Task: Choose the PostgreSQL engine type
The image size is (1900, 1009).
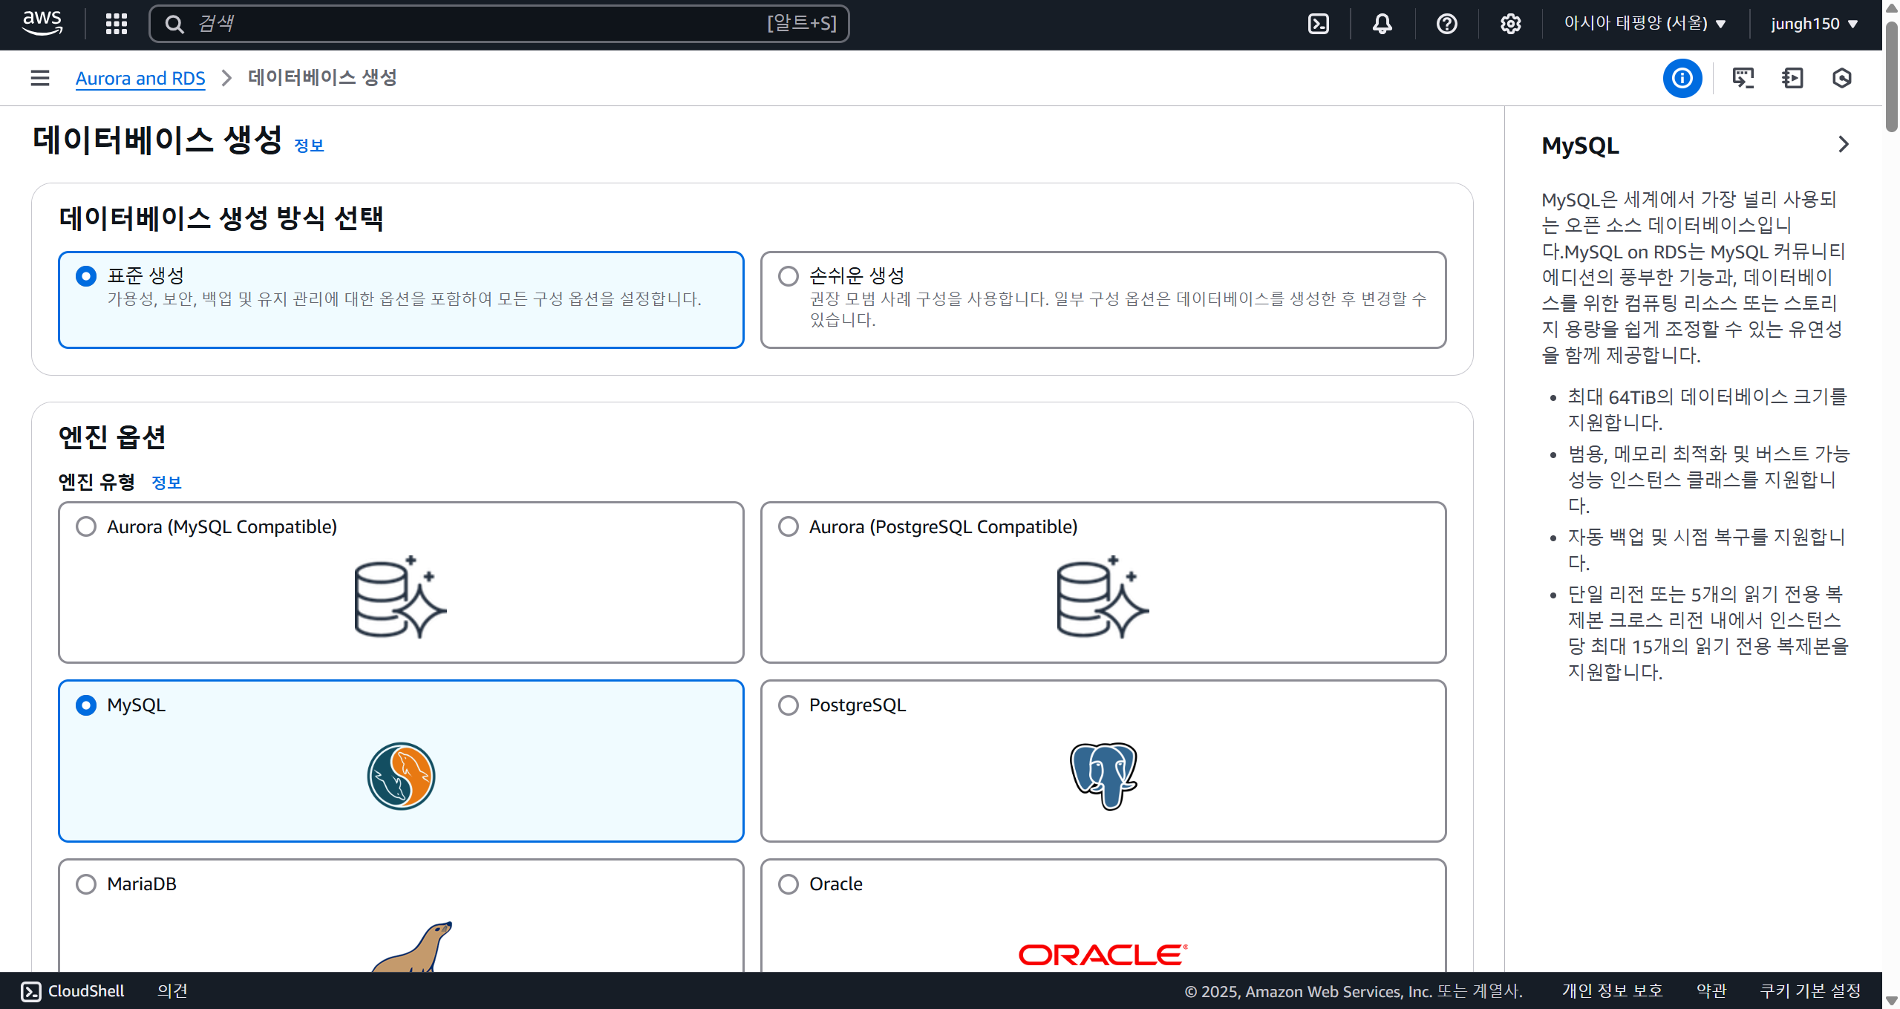Action: click(789, 705)
